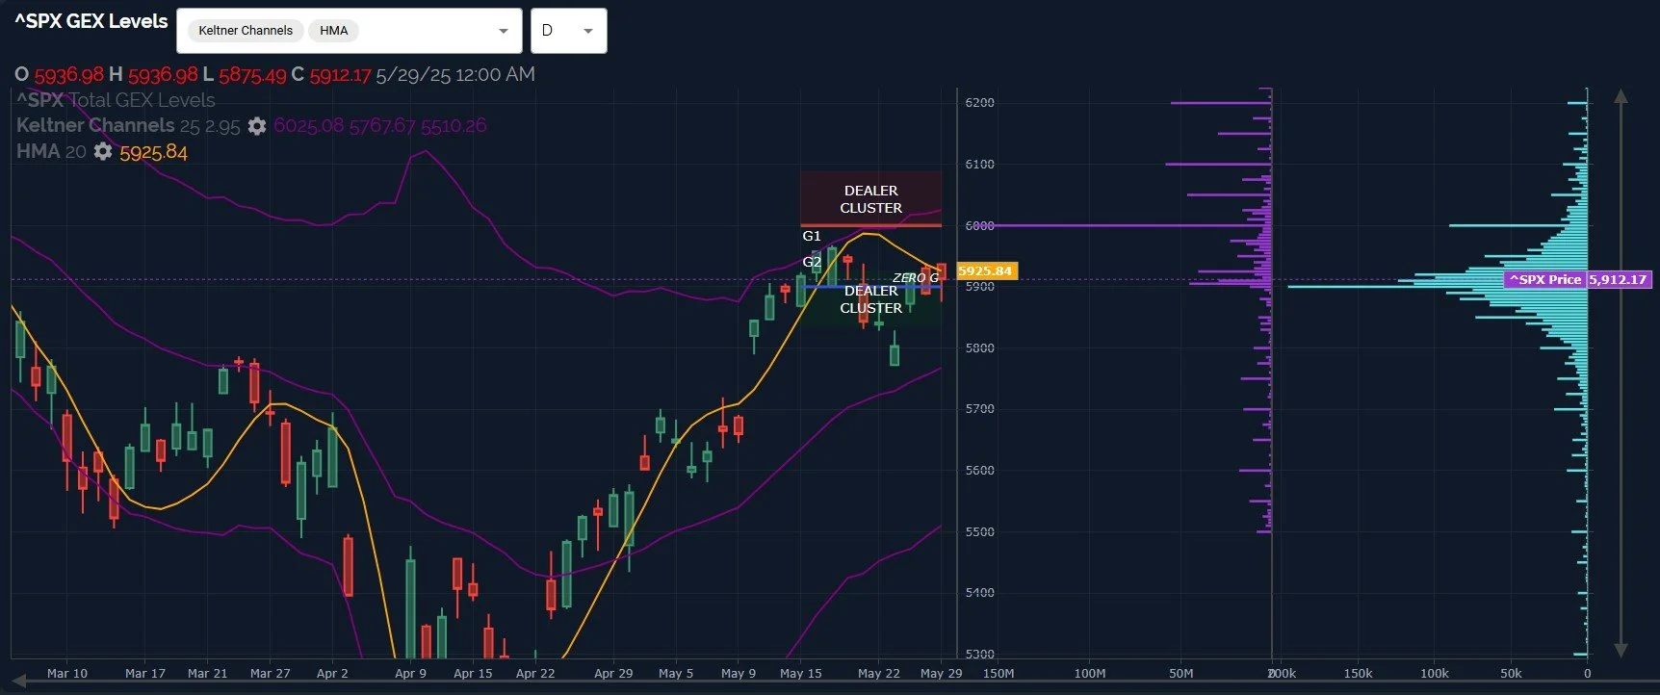
Task: Click the ^SPX GEX Levels title
Action: (91, 21)
